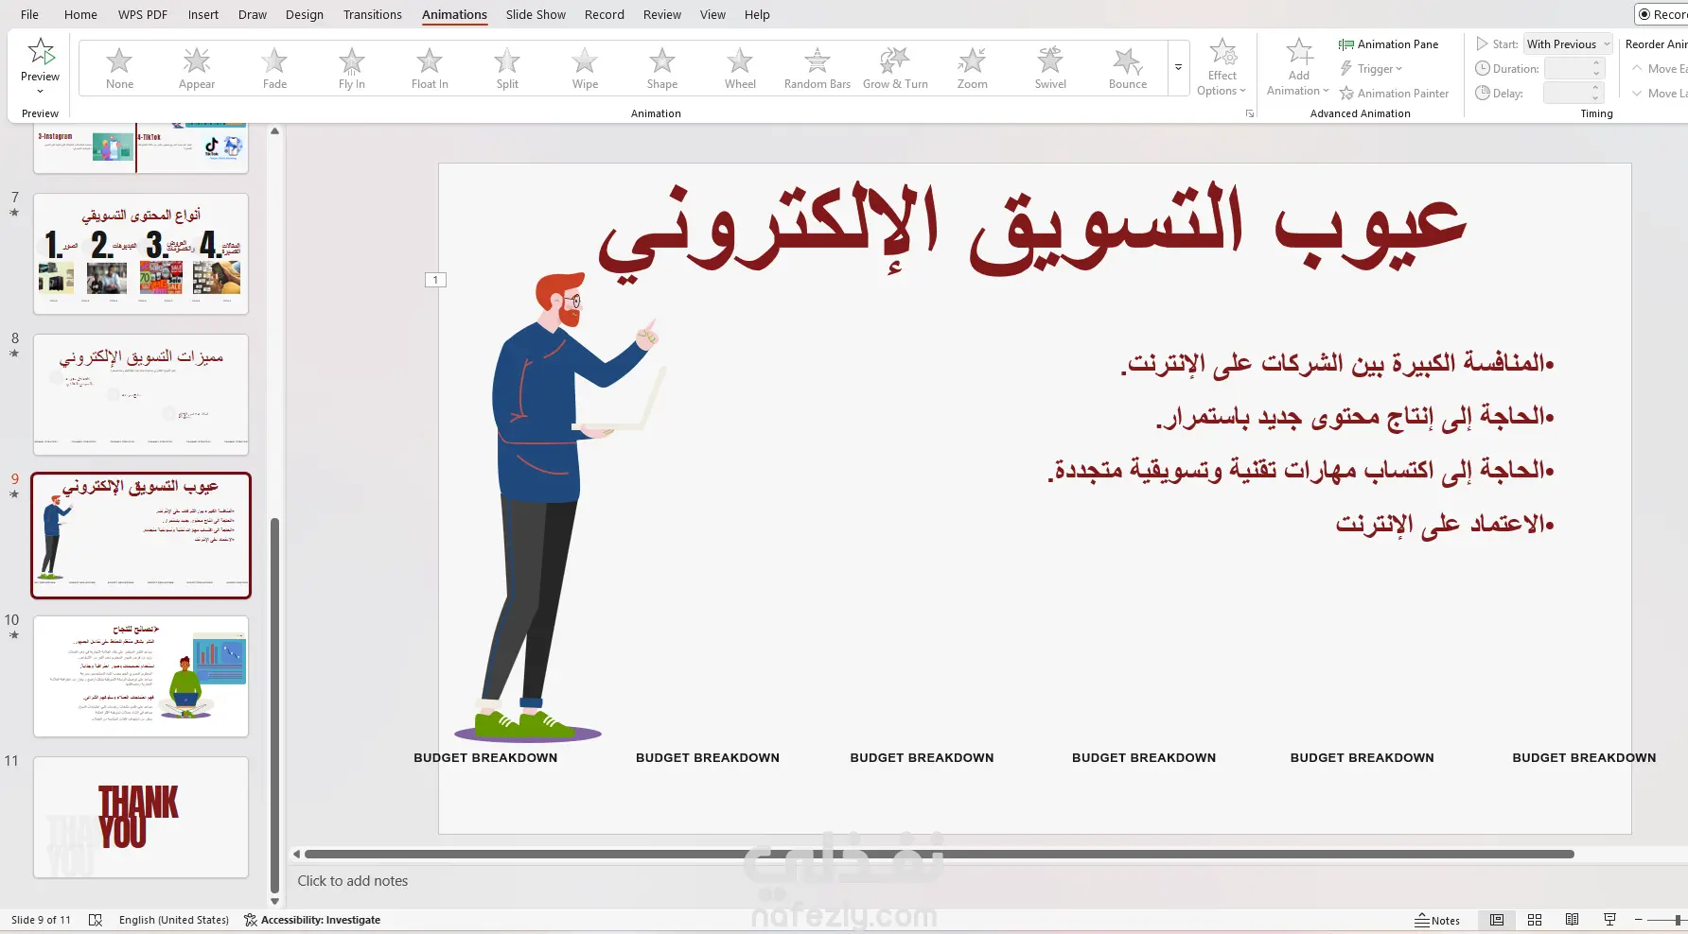Apply the Zoom animation effect

click(x=973, y=68)
